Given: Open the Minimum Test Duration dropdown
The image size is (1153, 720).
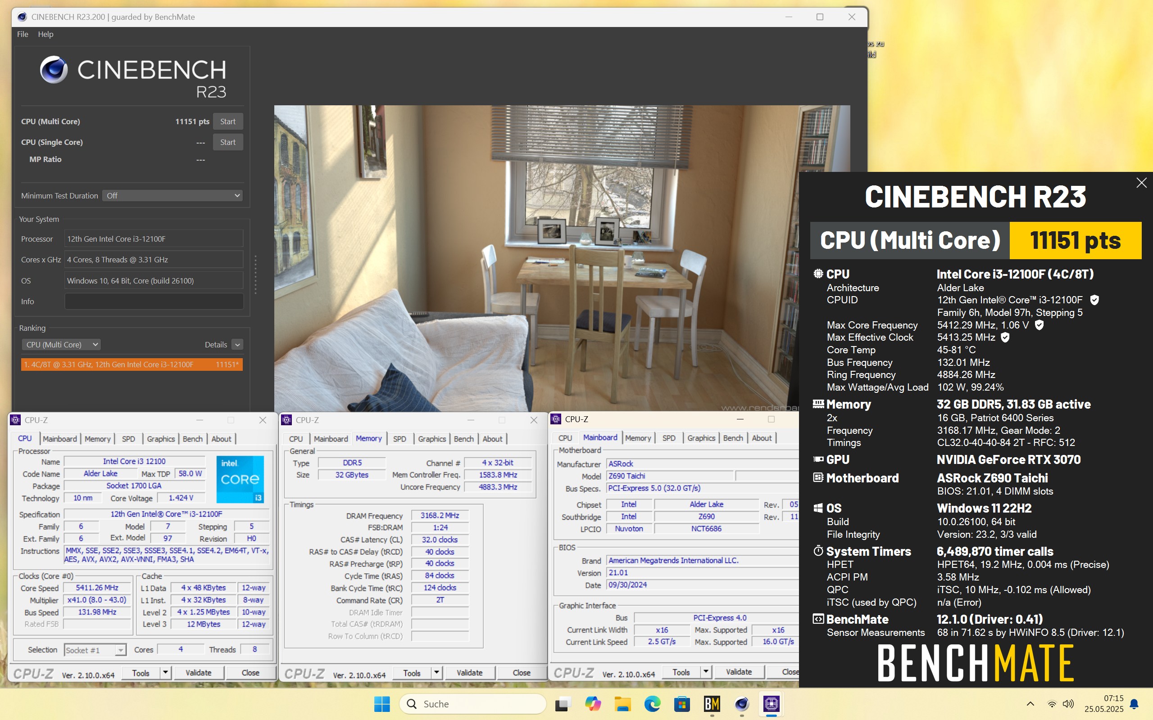Looking at the screenshot, I should [x=172, y=196].
